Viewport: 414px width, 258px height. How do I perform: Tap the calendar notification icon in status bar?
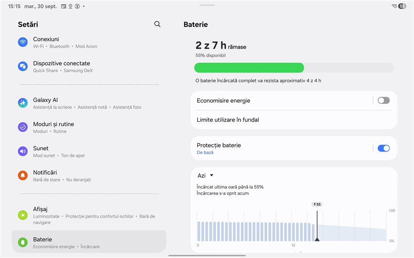click(63, 6)
